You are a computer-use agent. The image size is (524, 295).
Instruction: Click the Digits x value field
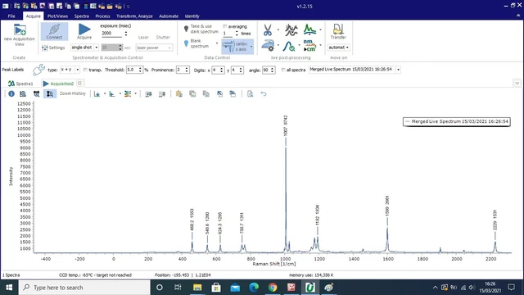(215, 70)
